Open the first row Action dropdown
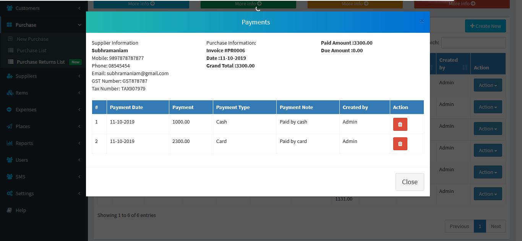This screenshot has height=241, width=522. [488, 85]
